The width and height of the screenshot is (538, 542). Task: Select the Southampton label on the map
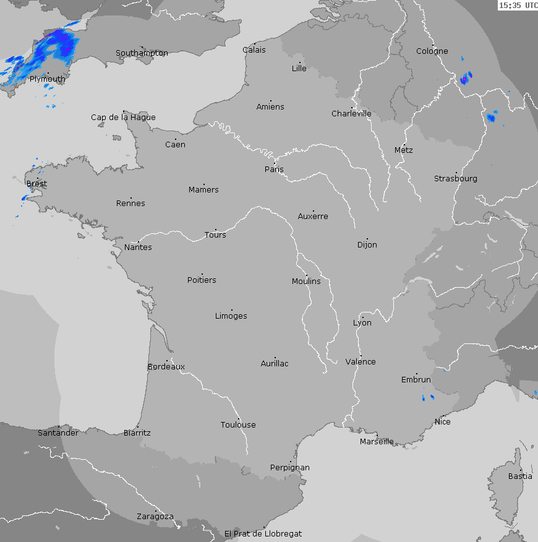tap(142, 53)
